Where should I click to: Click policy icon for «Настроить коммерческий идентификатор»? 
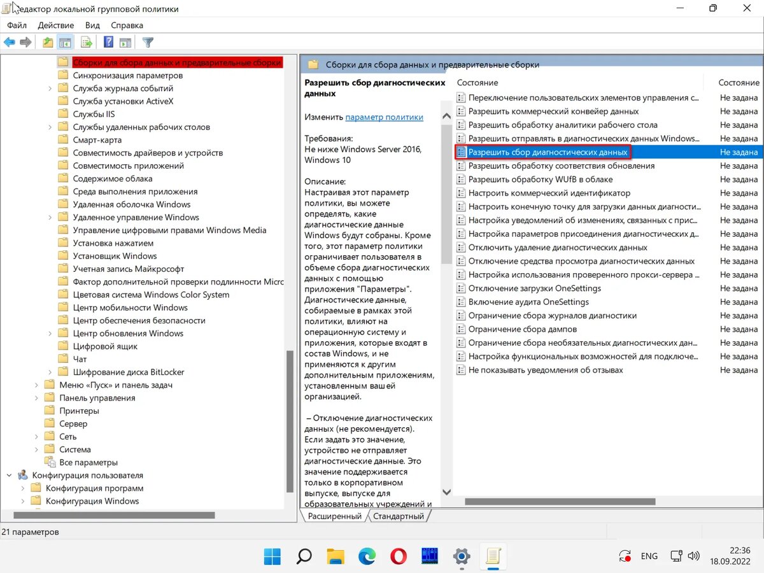tap(461, 193)
